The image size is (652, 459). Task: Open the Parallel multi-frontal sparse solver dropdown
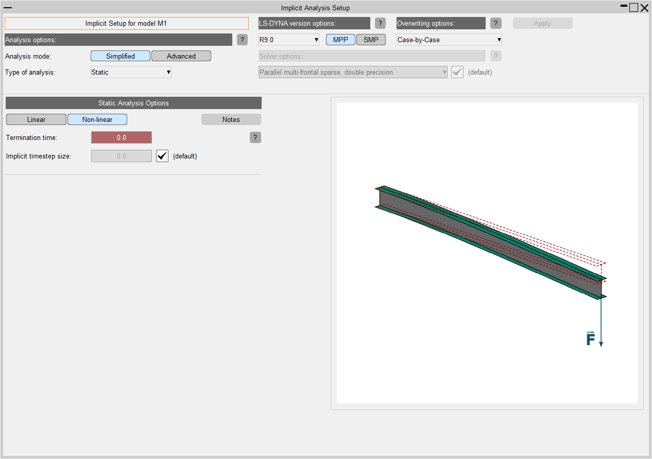pyautogui.click(x=353, y=72)
